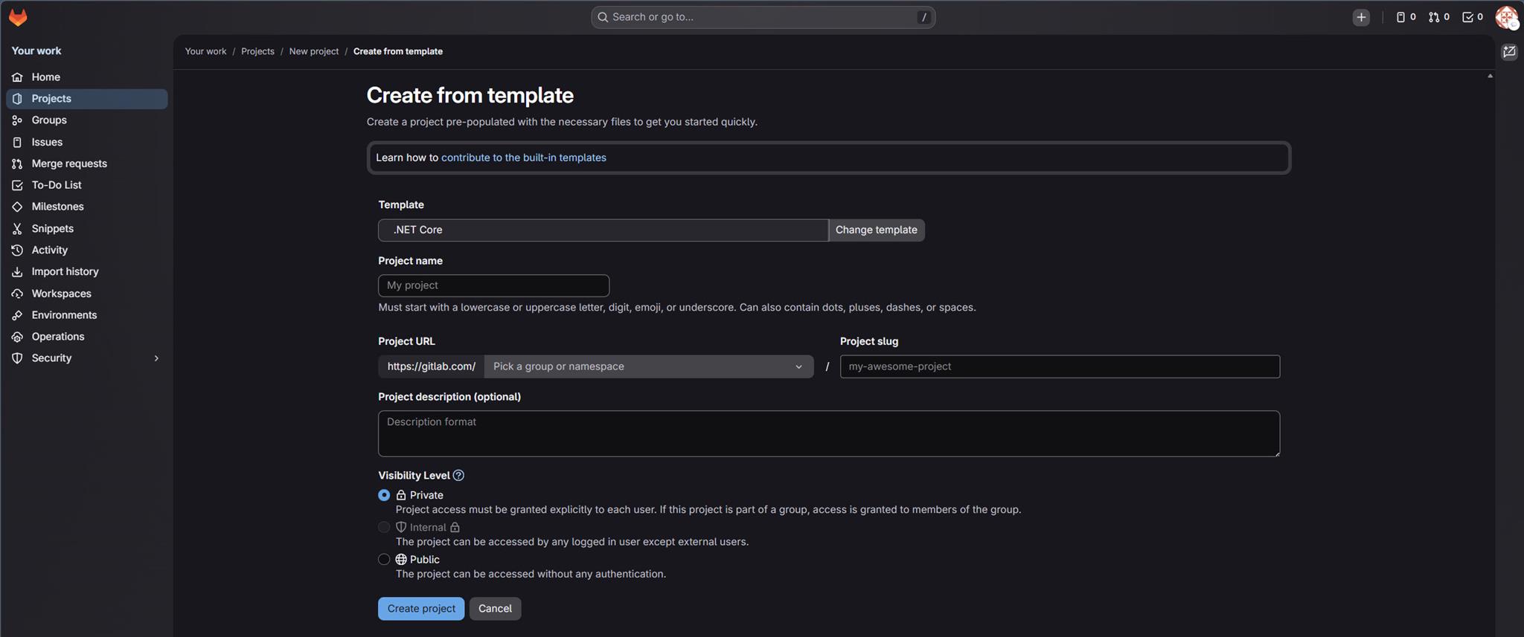Click the New project breadcrumb link
Screen dimensions: 1524x637
[313, 51]
